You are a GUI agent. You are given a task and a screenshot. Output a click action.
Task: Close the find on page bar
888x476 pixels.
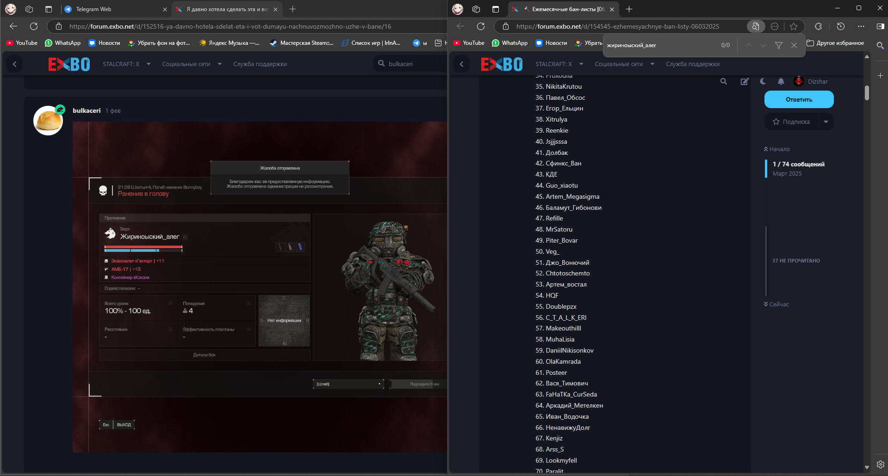point(794,45)
